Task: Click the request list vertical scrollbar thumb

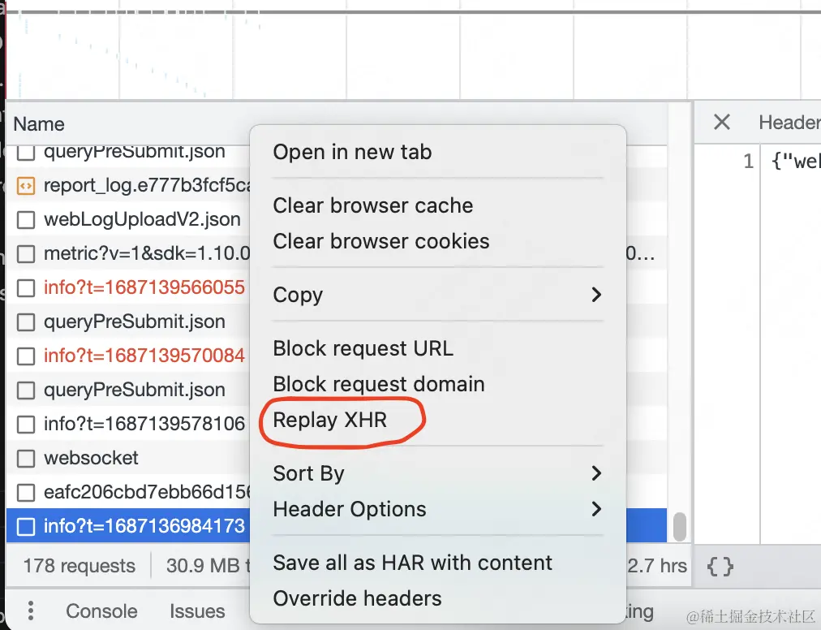Action: 680,525
